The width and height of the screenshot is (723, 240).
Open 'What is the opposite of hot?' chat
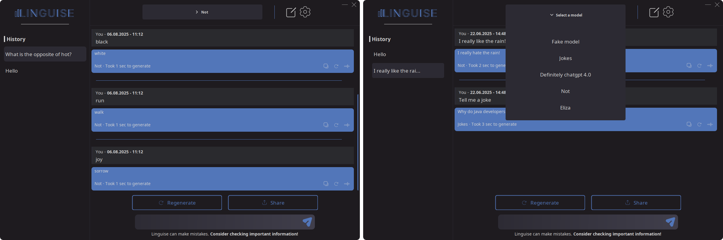pos(45,54)
